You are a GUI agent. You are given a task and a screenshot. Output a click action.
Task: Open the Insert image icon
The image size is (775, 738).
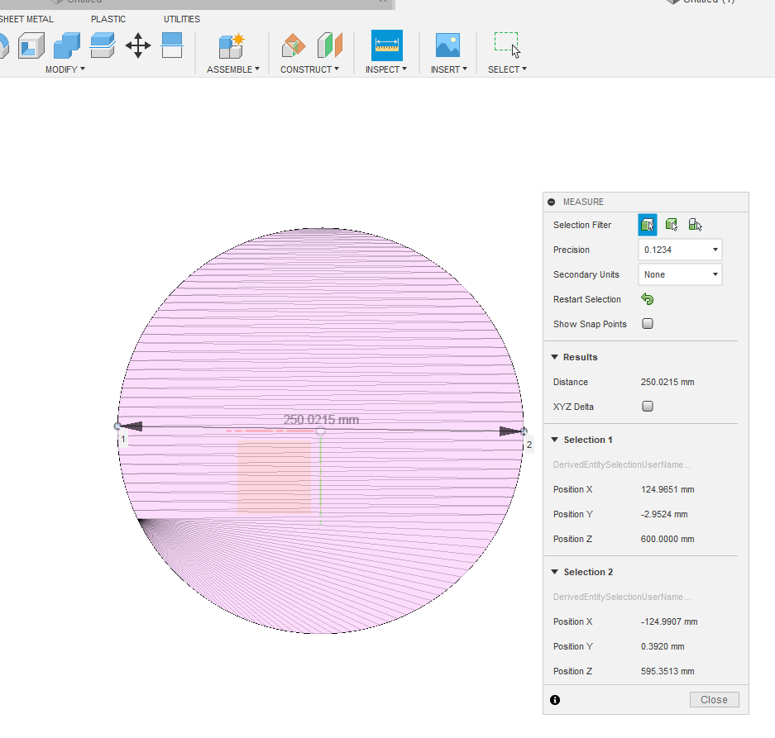[447, 45]
